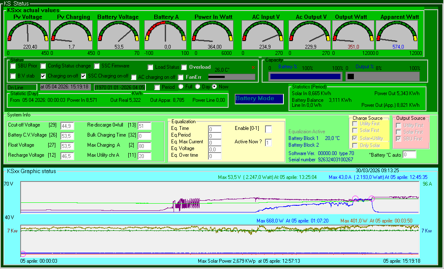
Task: Click the Pv Voltage gauge dial
Action: [x=28, y=35]
